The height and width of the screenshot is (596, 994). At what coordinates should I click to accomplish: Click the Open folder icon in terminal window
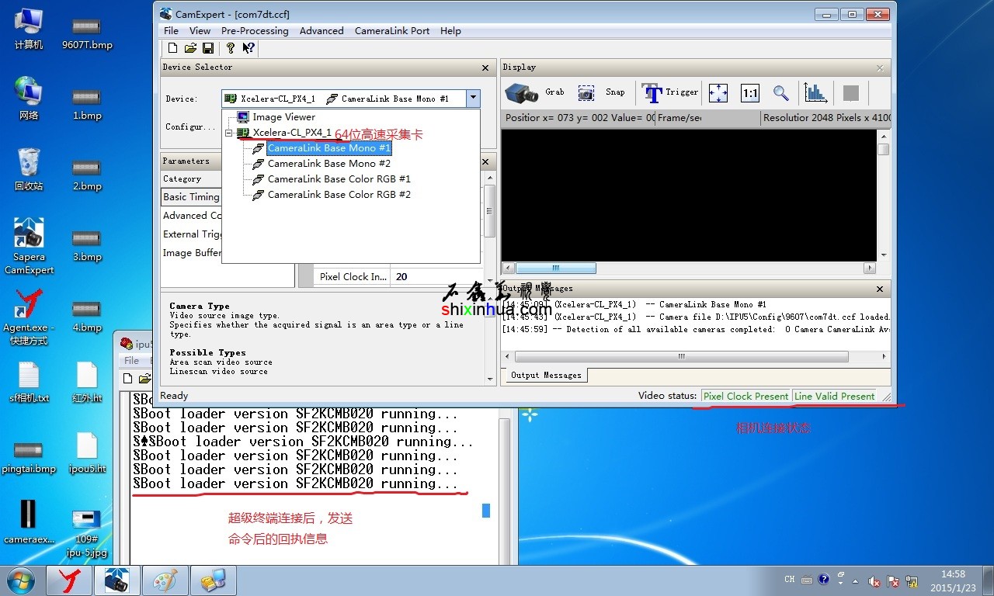(144, 379)
